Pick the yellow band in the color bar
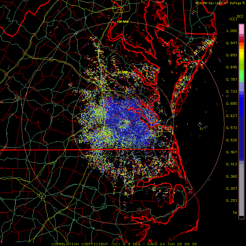This screenshot has height=246, width=246. point(241,53)
